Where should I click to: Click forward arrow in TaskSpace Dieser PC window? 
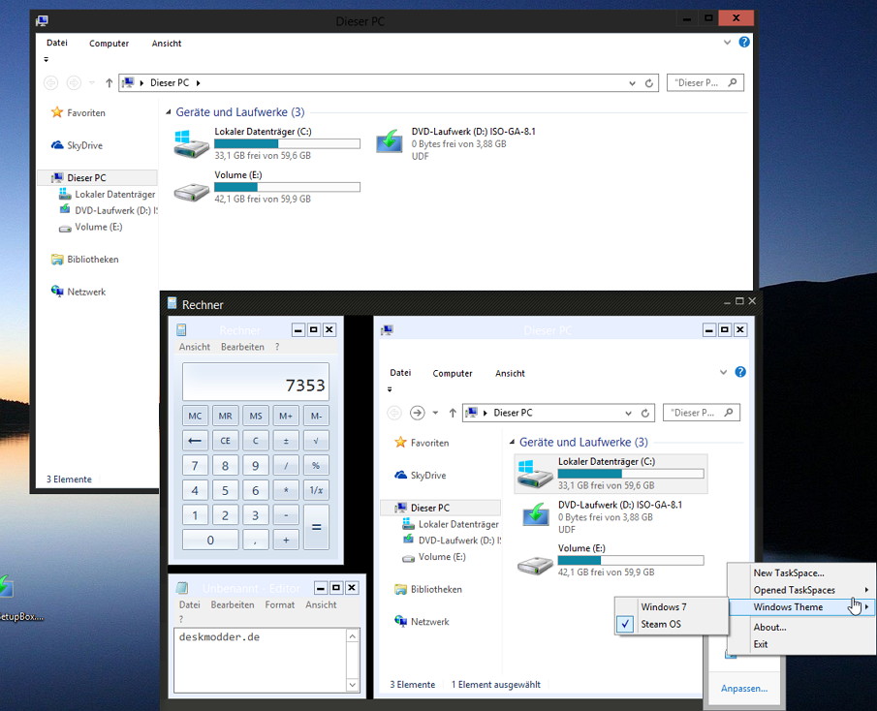tap(418, 413)
